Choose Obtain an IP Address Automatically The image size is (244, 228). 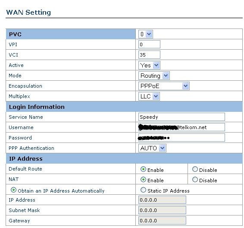pyautogui.click(x=13, y=190)
